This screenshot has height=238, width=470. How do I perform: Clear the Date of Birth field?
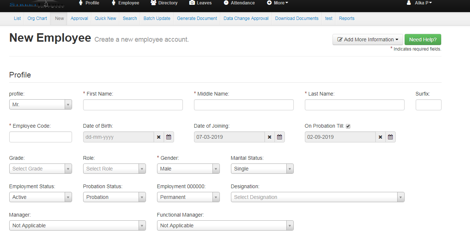(x=159, y=137)
